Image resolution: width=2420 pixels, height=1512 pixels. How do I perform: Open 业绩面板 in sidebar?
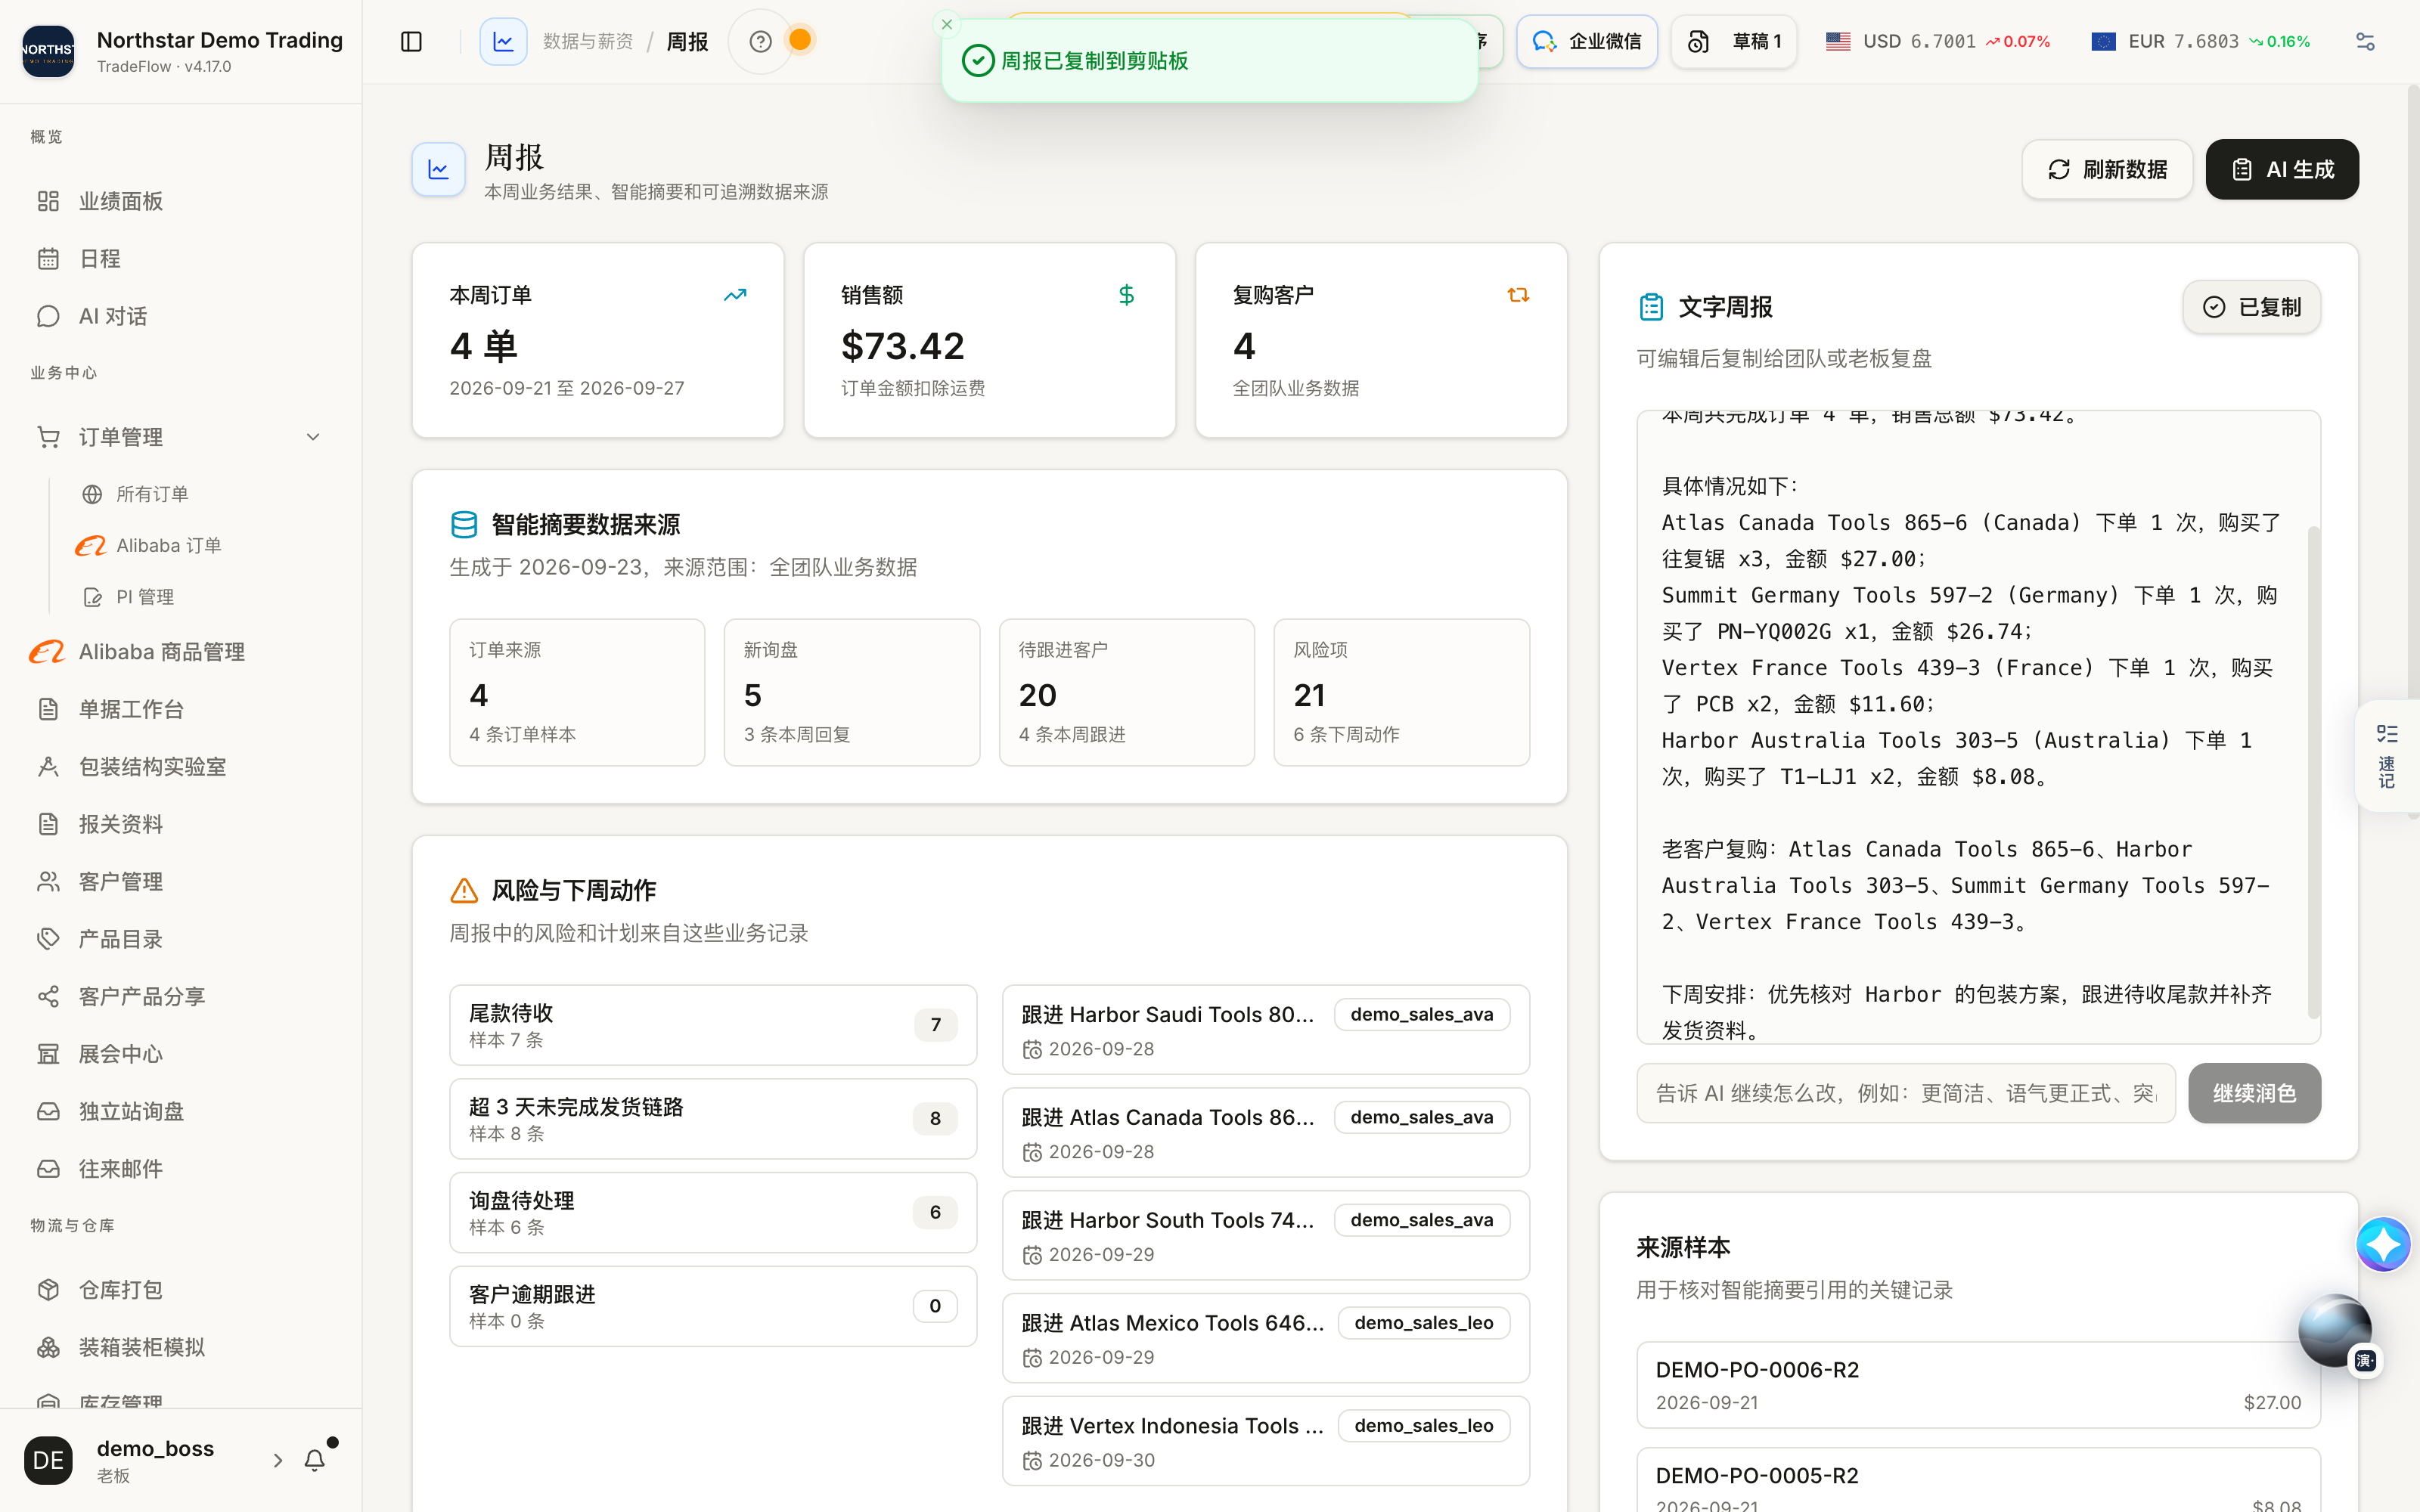[180, 201]
